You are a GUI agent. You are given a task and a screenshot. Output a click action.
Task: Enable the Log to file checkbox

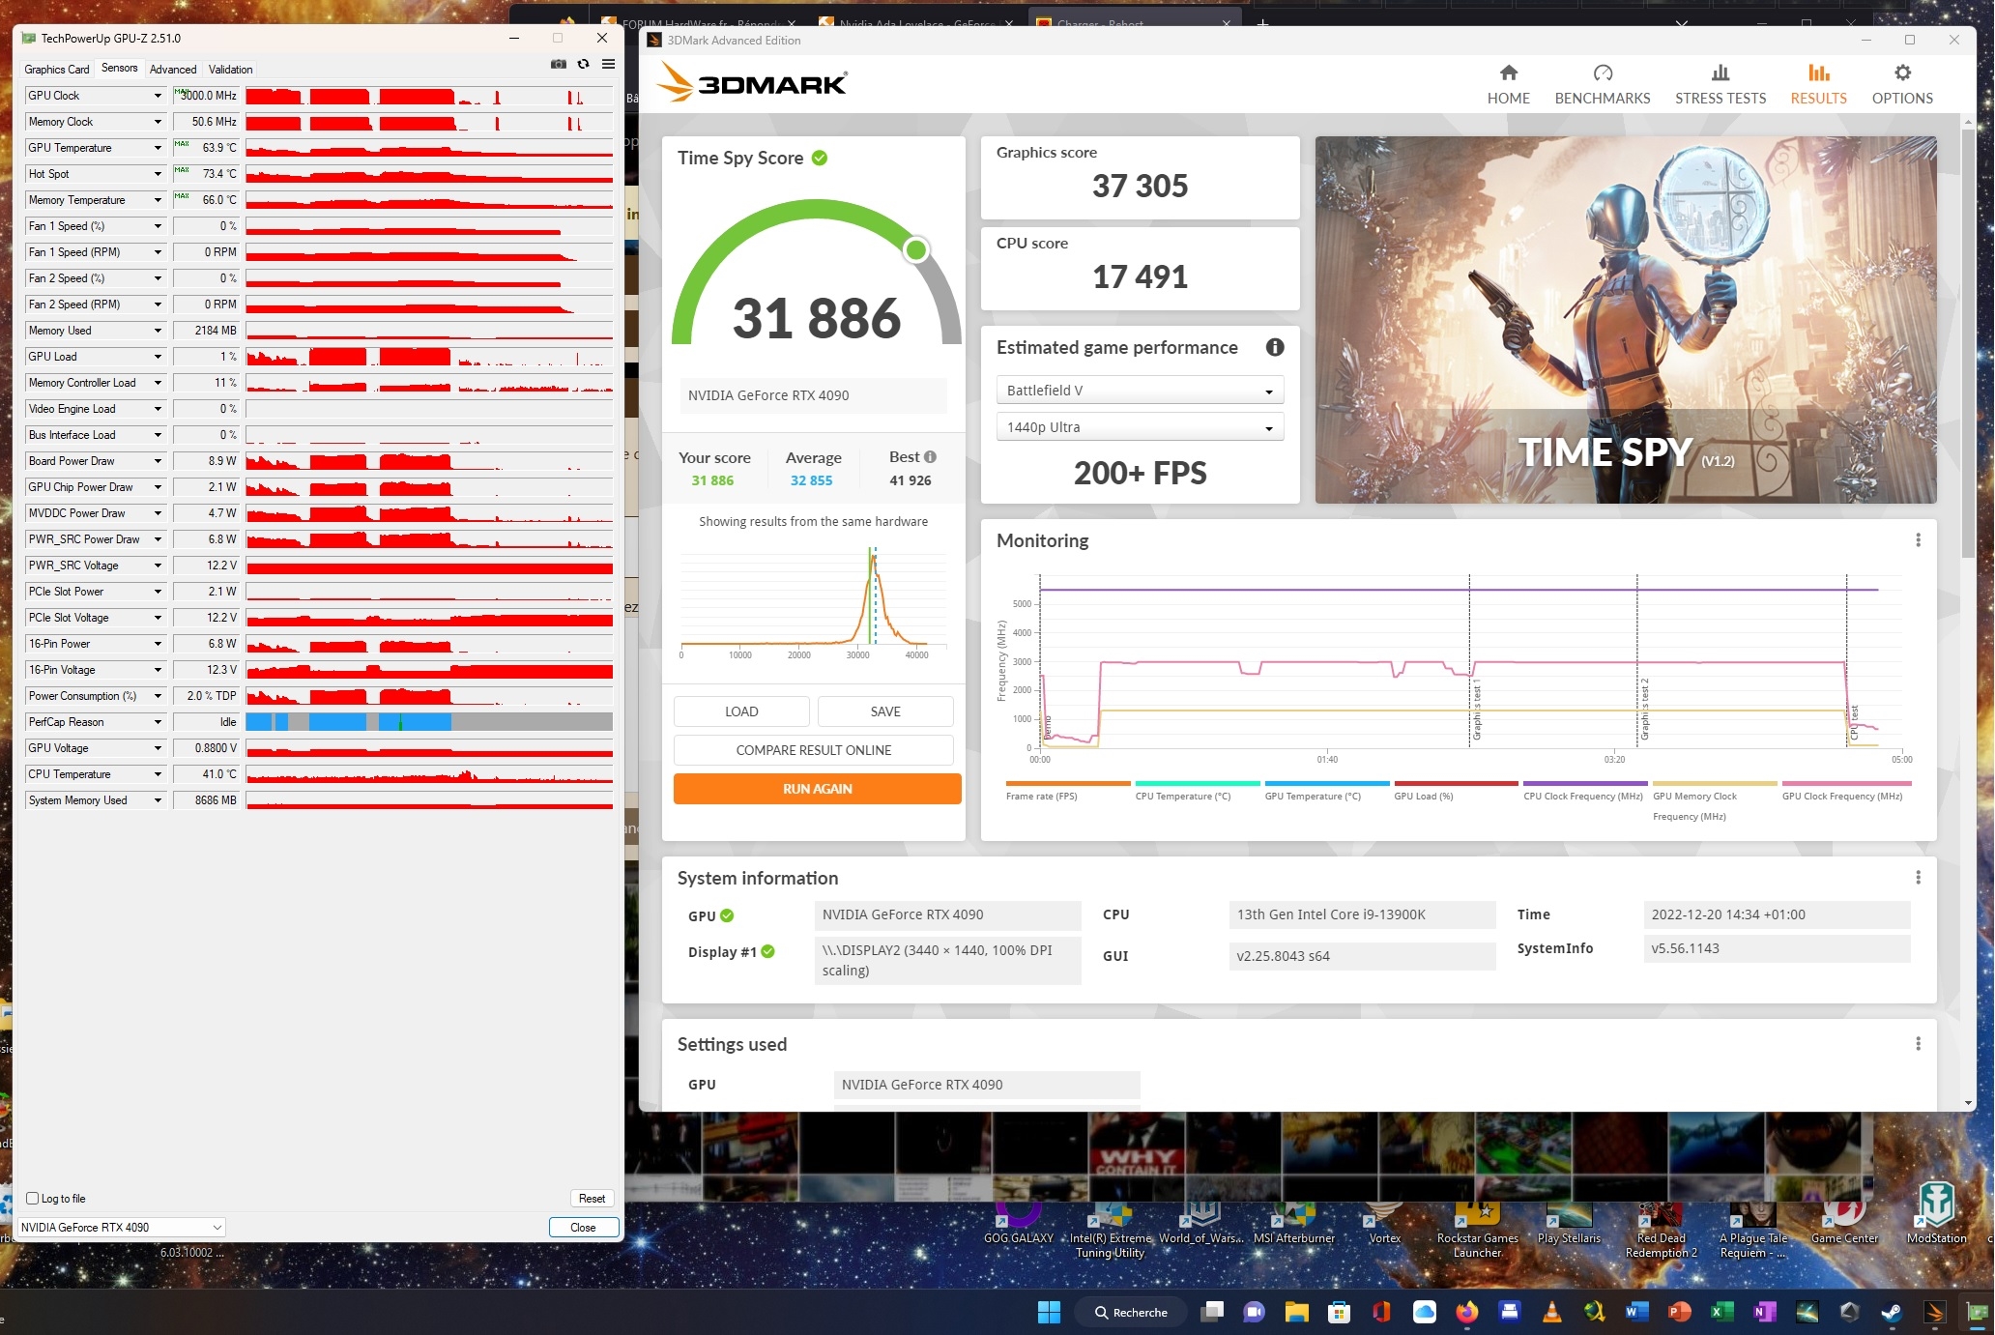click(x=33, y=1199)
